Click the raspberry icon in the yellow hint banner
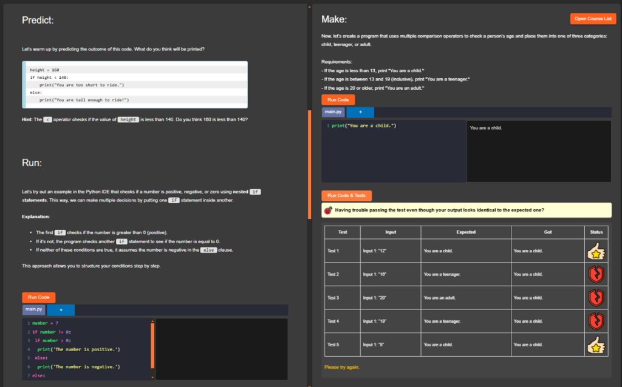Screen dimensions: 622x387 [329, 209]
